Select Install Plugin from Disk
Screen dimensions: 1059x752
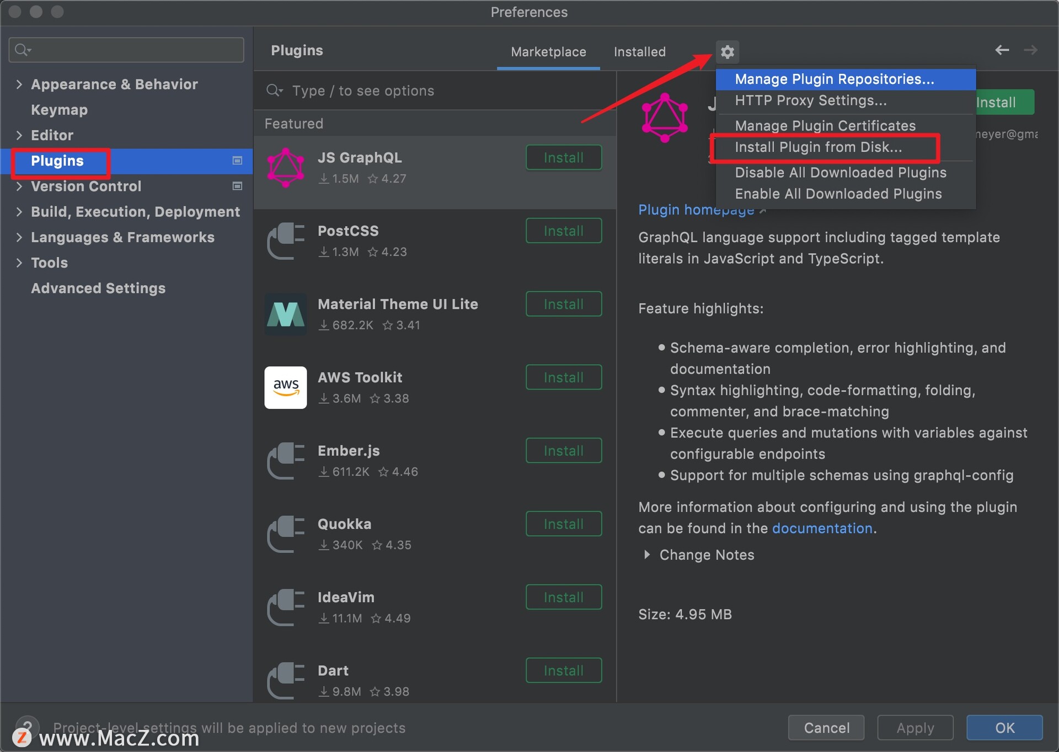pos(819,147)
